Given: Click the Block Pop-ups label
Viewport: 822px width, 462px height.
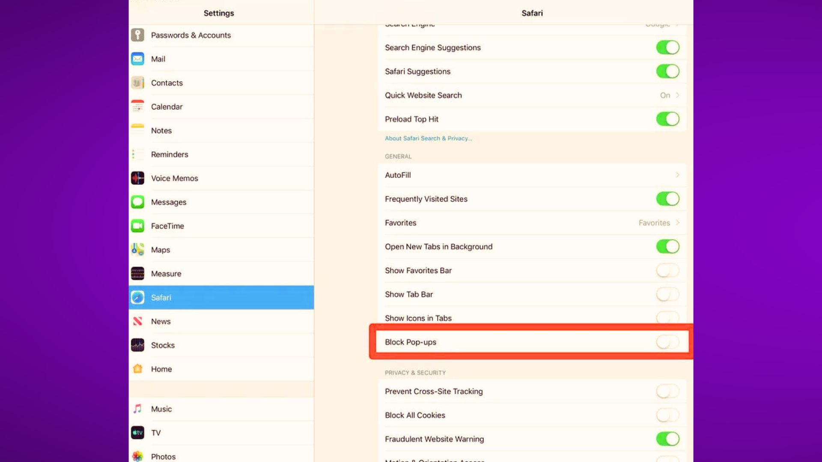Looking at the screenshot, I should pos(410,342).
